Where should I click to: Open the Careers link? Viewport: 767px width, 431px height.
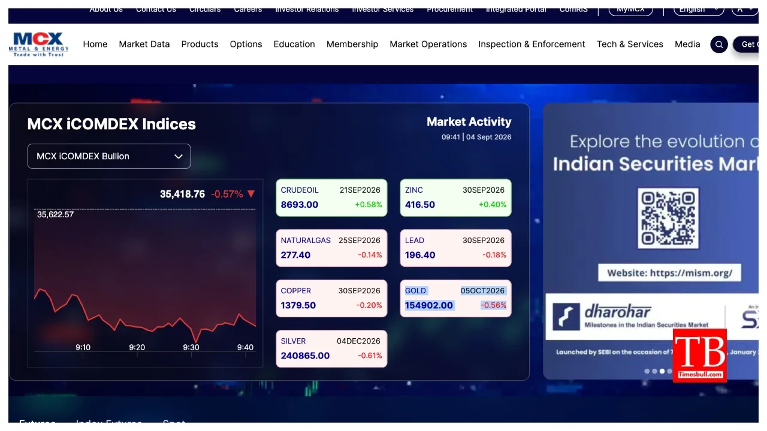(x=248, y=10)
